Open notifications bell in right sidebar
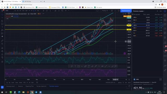Image resolution: width=167 pixels, height=94 pixels. point(165,60)
